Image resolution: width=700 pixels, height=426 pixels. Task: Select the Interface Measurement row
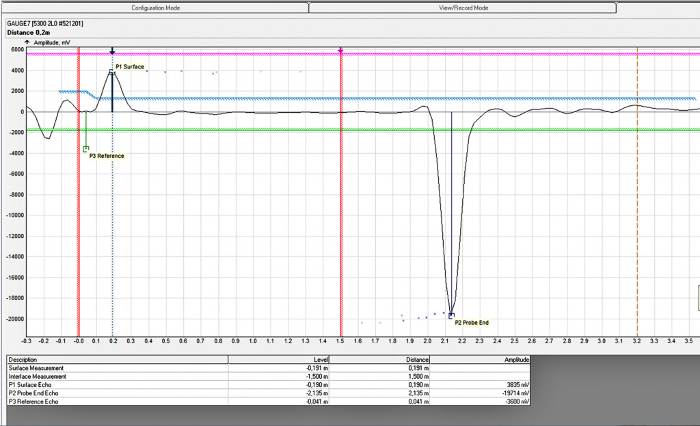pyautogui.click(x=268, y=377)
